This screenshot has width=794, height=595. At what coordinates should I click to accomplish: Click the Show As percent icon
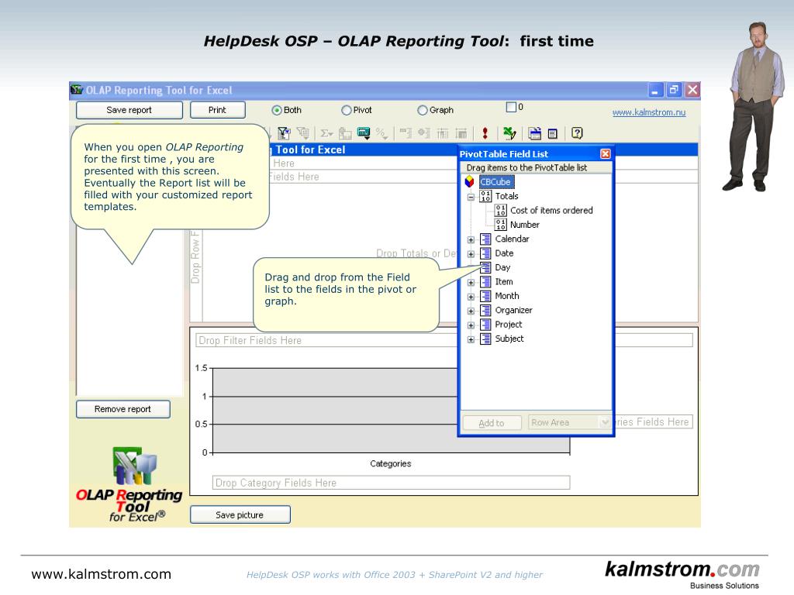point(381,133)
